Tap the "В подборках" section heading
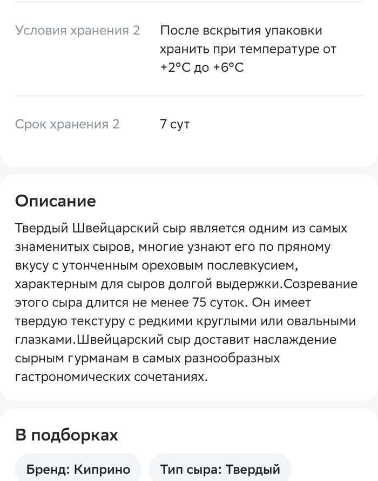The width and height of the screenshot is (378, 481). point(66,435)
